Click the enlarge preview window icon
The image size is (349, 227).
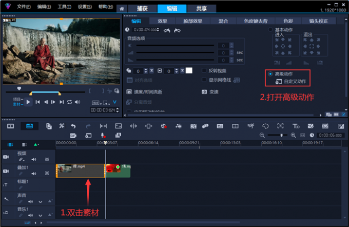[117, 91]
